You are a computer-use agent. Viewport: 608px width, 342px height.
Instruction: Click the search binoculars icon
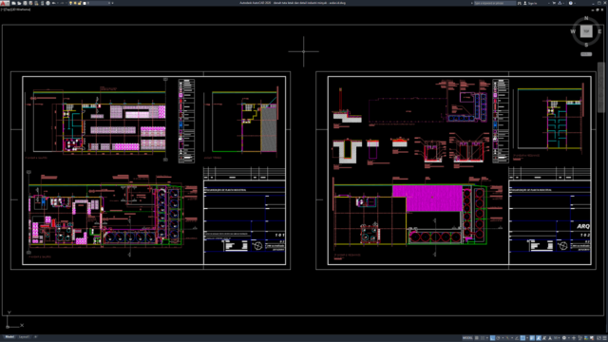click(520, 3)
